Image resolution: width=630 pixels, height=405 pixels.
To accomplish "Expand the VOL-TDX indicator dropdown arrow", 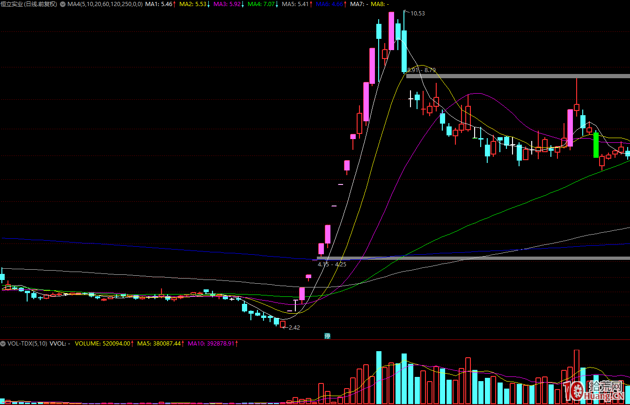I will [3, 344].
